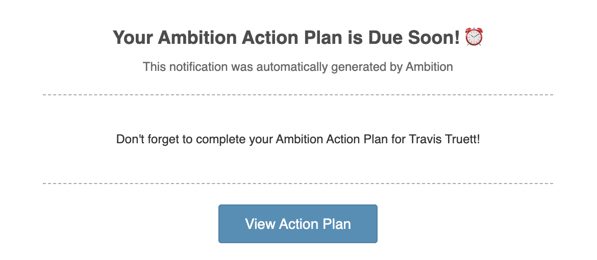Click the upper dashed divider line
The height and width of the screenshot is (260, 597).
pos(298,95)
